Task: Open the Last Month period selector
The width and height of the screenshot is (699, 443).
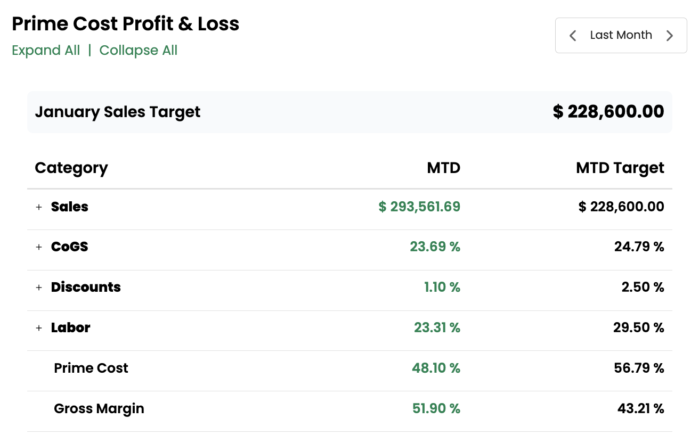Action: tap(621, 35)
